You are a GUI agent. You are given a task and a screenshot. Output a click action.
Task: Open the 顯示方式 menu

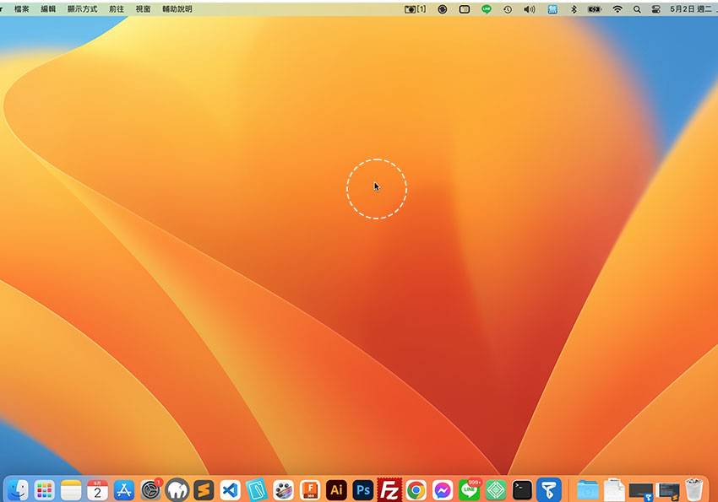tap(83, 8)
